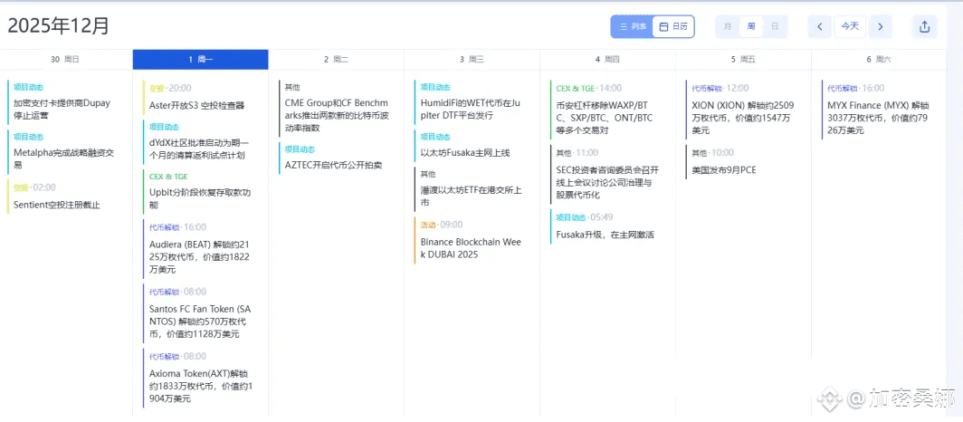Screen dimensions: 963x422
Task: Click 代币解锁 · 16:00 tag on Saturday
Action: (855, 88)
